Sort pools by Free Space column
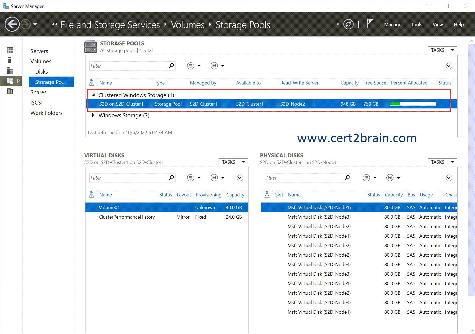The image size is (475, 334). [375, 83]
